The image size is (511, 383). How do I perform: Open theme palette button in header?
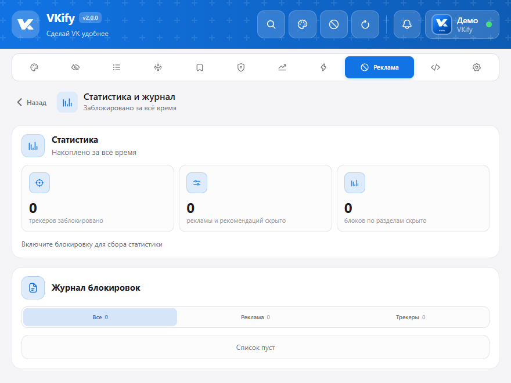click(x=303, y=24)
